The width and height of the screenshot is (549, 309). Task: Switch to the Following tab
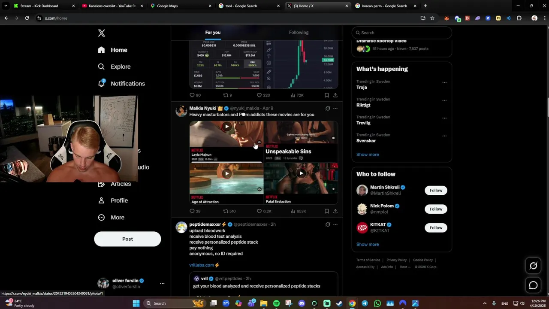[x=299, y=33]
